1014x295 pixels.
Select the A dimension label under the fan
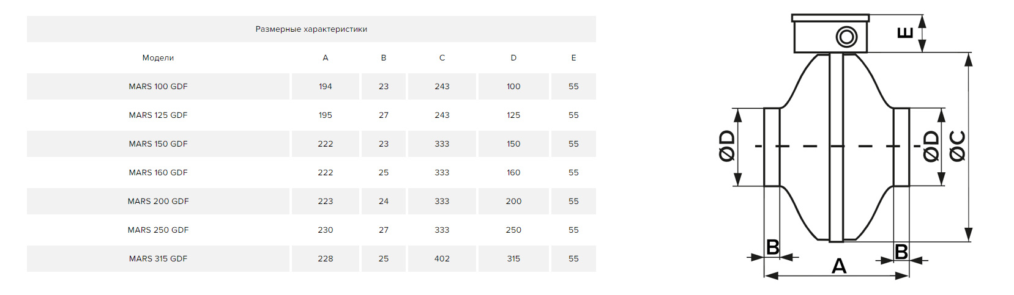tap(839, 266)
